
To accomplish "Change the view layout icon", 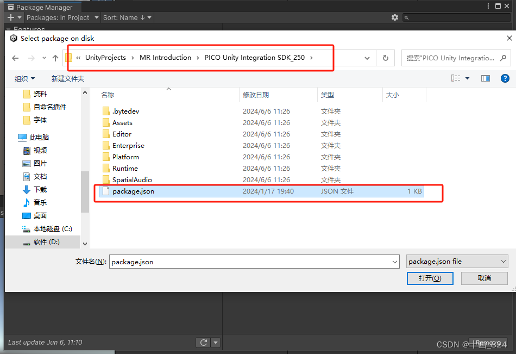I will 456,78.
